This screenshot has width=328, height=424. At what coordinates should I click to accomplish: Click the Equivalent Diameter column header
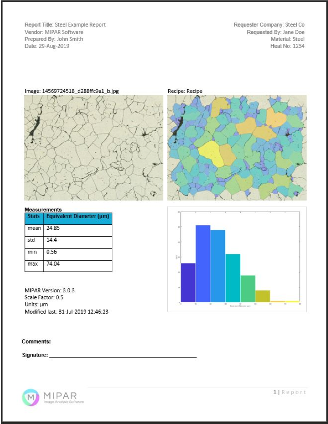coord(77,217)
